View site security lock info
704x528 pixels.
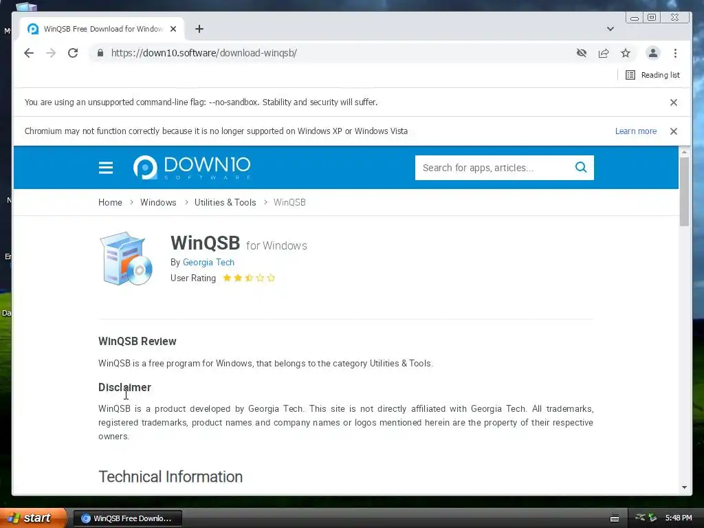(x=100, y=53)
